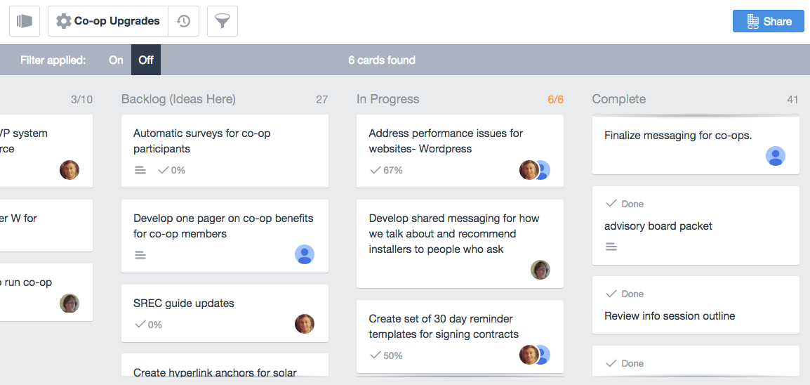Open the funnel filter icon
This screenshot has height=385, width=810.
[222, 21]
